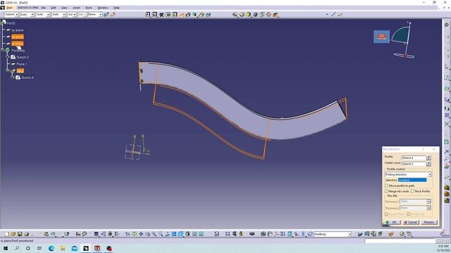Open the PartBody selector dropdown at the bottom

tap(350, 234)
